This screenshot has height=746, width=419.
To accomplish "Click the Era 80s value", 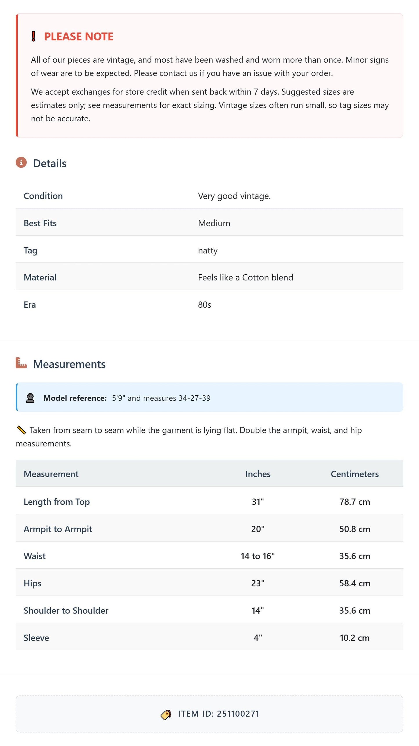I will click(204, 305).
